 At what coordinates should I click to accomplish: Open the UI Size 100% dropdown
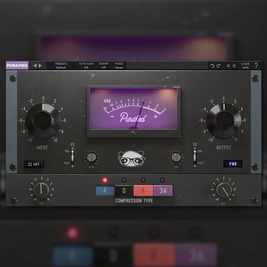coord(245,66)
